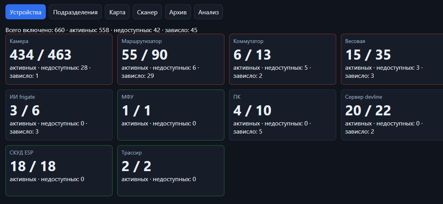Click the '18 / 18' СКУД count

33,166
